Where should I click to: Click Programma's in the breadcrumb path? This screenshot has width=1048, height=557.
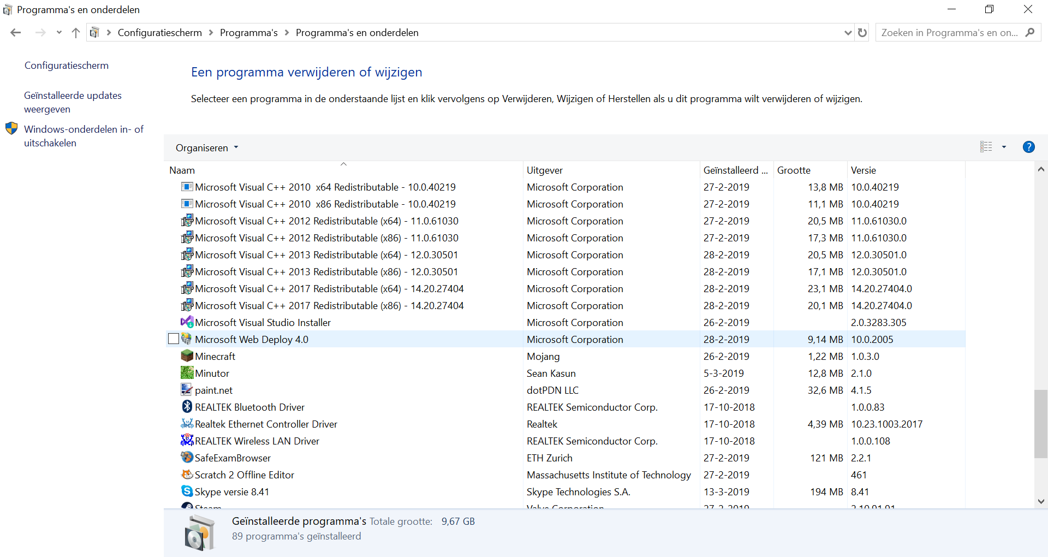pos(249,33)
